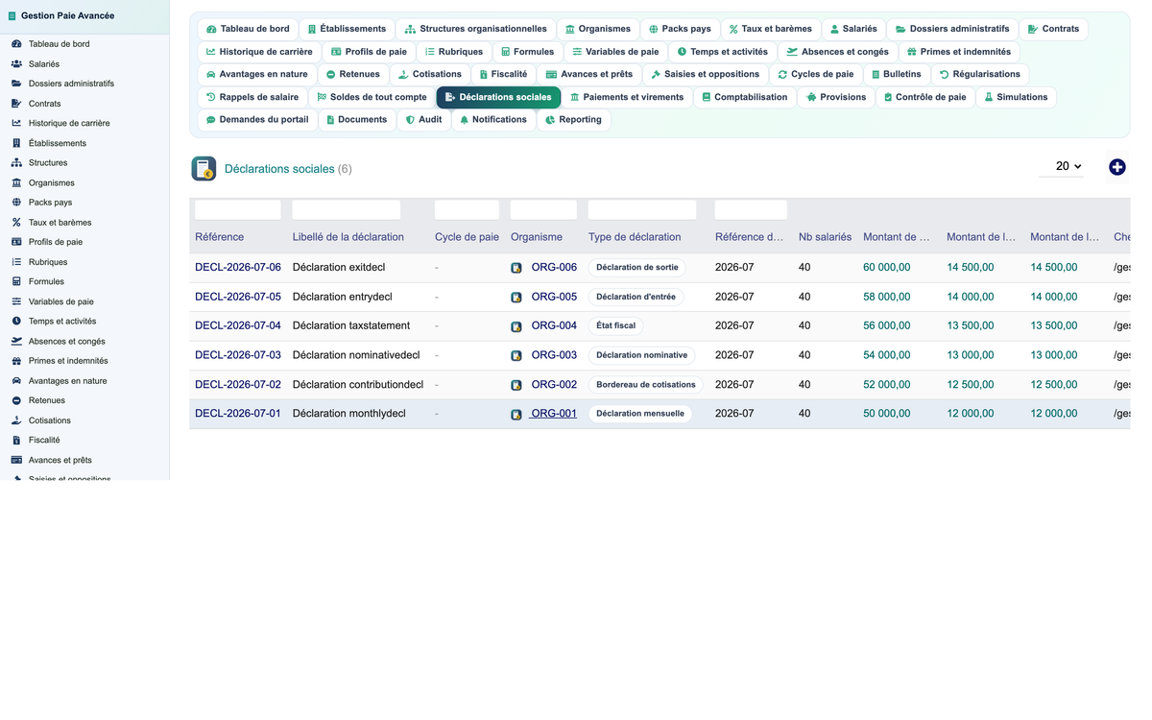The image size is (1152, 720).
Task: Open the Audit tab
Action: 423,120
